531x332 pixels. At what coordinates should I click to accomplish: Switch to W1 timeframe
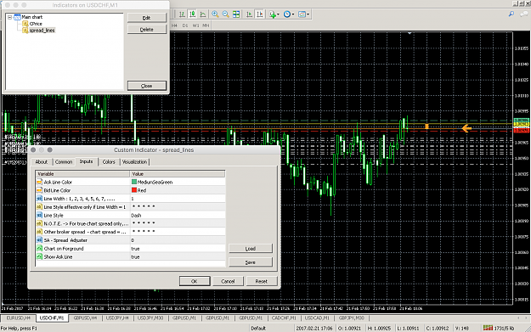point(195,25)
